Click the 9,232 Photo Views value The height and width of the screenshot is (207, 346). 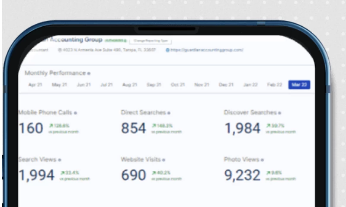coord(242,175)
